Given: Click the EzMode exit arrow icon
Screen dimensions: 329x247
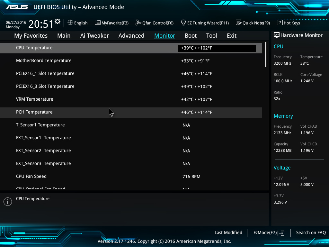Looking at the screenshot, I should pos(281,233).
